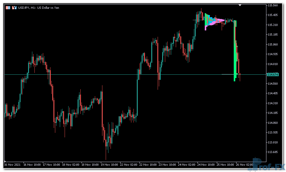
Task: Click the small triangle at bottom-left chart corner
Action: click(x=5, y=160)
